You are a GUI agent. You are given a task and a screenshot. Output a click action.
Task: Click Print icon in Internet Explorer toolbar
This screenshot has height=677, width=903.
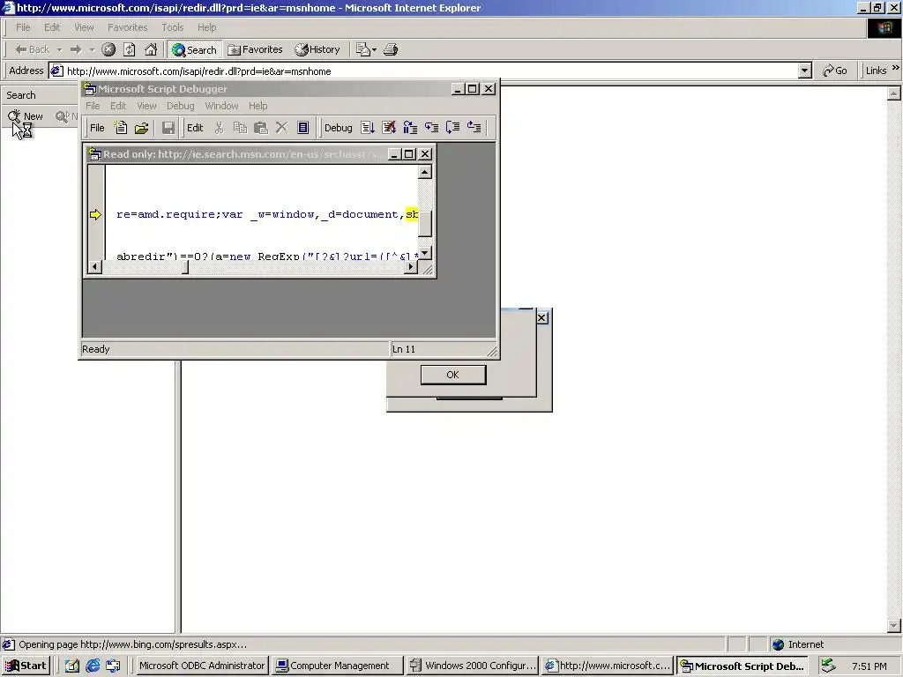point(391,49)
